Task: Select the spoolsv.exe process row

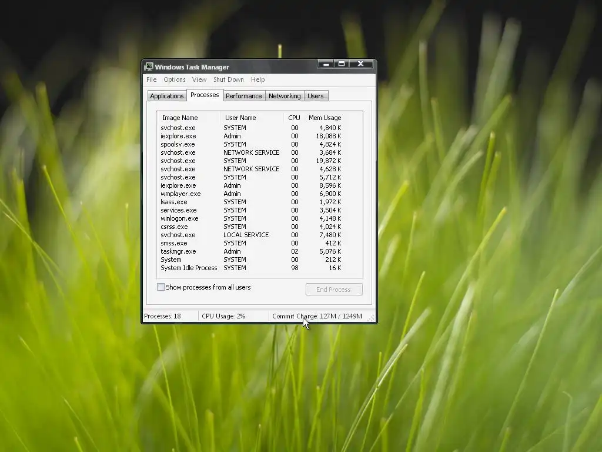Action: click(250, 144)
